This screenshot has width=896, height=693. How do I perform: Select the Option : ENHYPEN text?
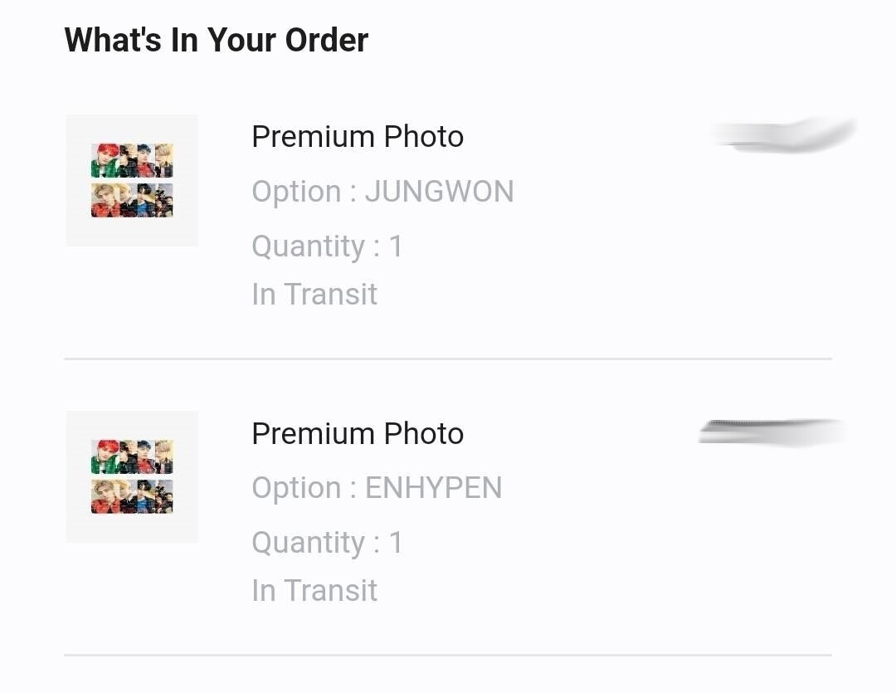point(377,488)
